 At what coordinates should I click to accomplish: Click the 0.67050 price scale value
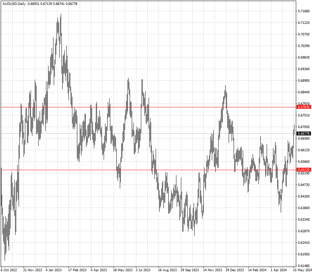304,127
